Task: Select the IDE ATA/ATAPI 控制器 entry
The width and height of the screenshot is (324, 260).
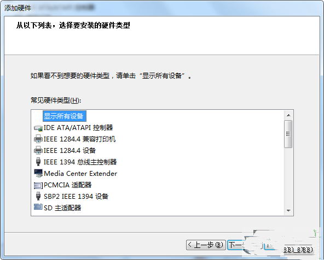Action: [x=78, y=128]
